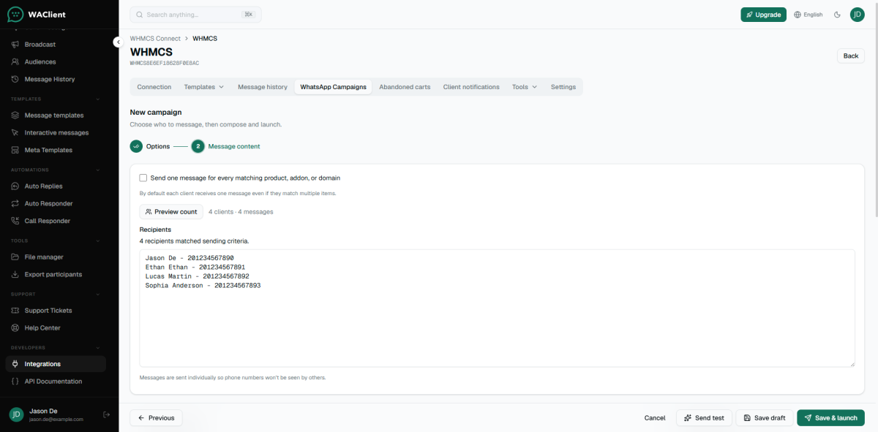Viewport: 878px width, 432px height.
Task: Go to the Previous step
Action: click(156, 418)
